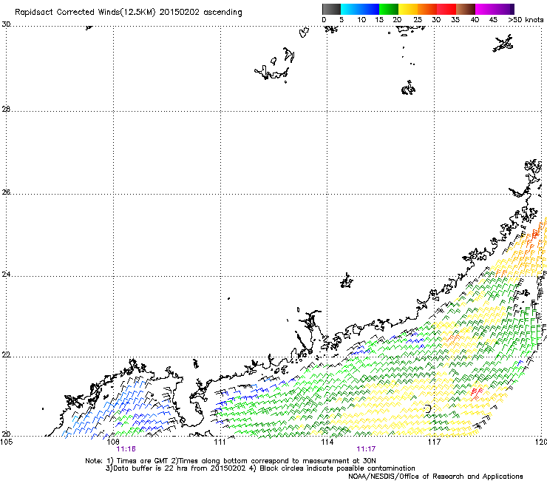The height and width of the screenshot is (481, 547).
Task: Select the "25" legend scale label
Action: [418, 20]
